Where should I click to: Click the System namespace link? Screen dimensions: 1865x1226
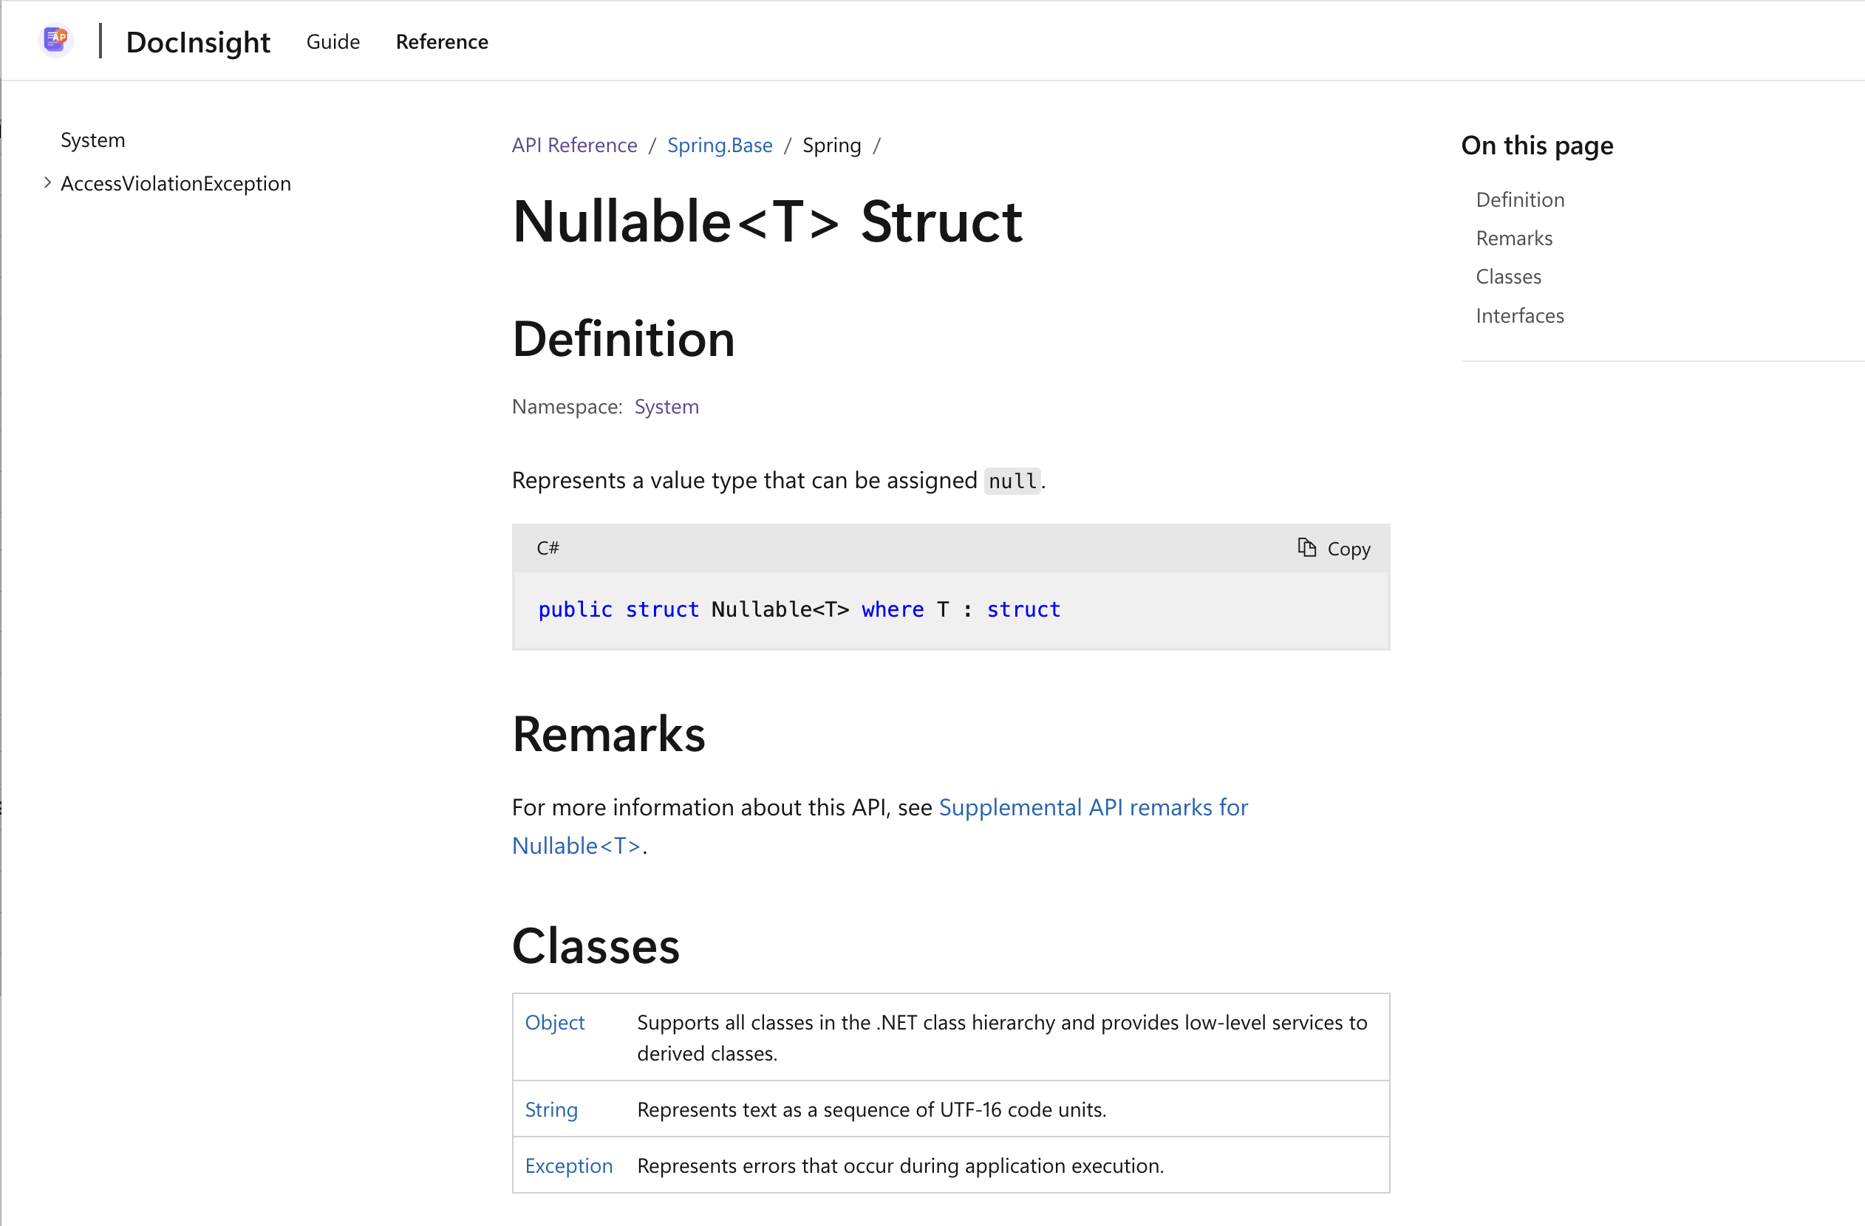click(666, 407)
